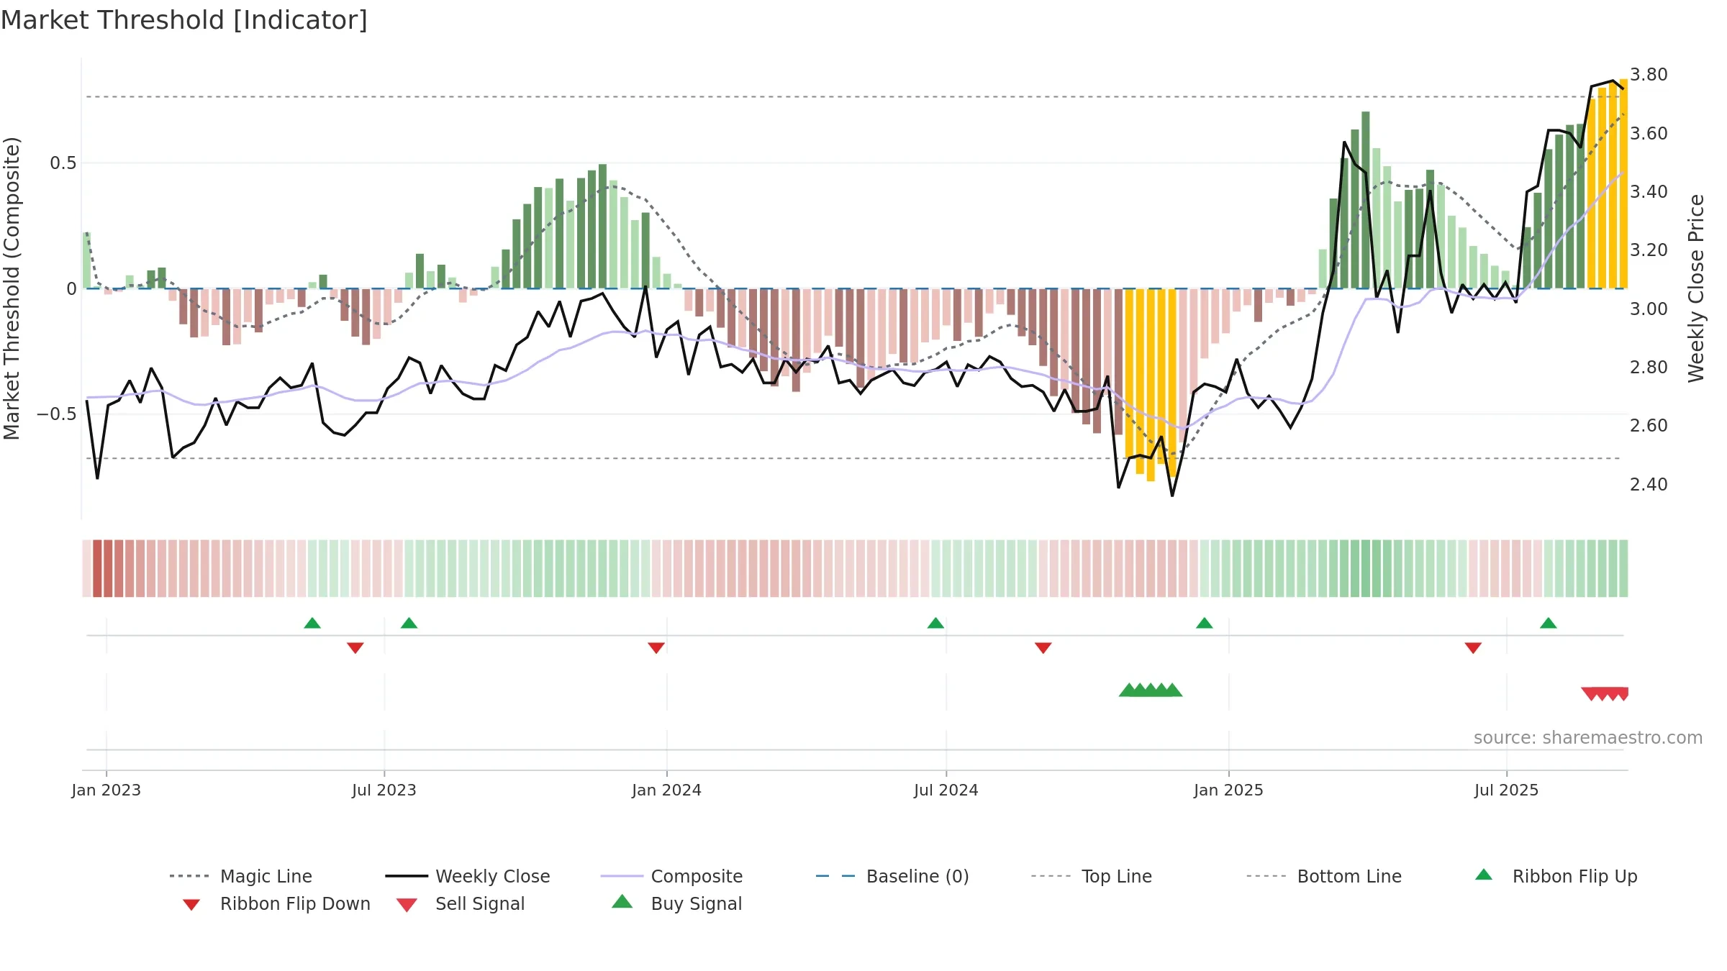Click the 3.00 tick on the price axis
1727x971 pixels.
(x=1649, y=309)
